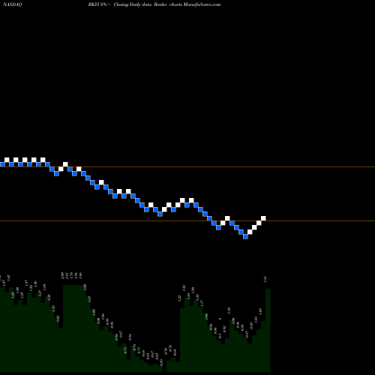Click the NASDAQ exchange label
The image size is (375, 375).
pyautogui.click(x=12, y=4)
